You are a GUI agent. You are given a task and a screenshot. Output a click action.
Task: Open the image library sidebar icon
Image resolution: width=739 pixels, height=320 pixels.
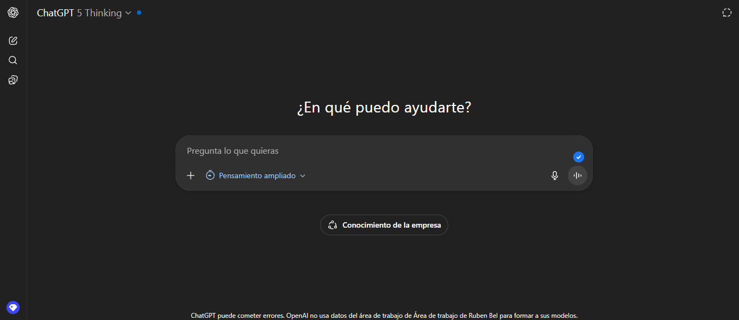13,80
